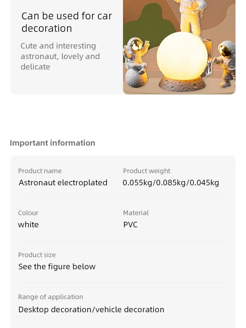This screenshot has height=328, width=246.
Task: Click the "Product name" label
Action: (40, 171)
